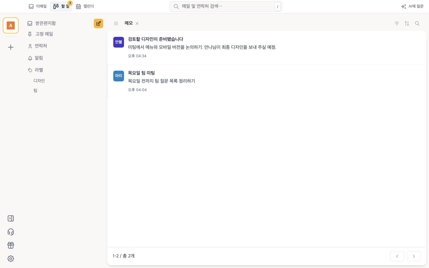This screenshot has width=429, height=268.
Task: Open the sort order arrows icon
Action: pos(407,23)
